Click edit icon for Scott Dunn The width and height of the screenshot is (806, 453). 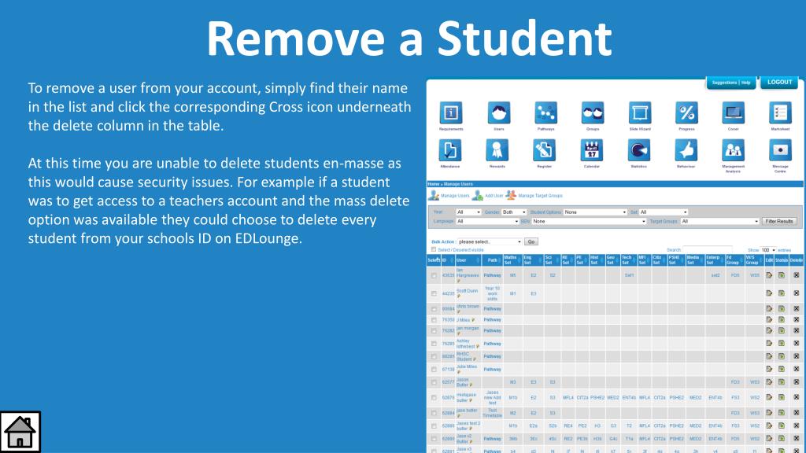[x=769, y=293]
